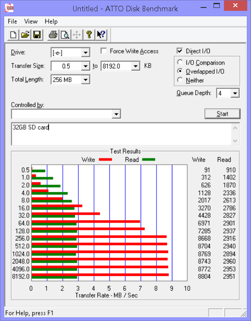The image size is (251, 321).
Task: Activate the context help pointer icon
Action: point(101,35)
